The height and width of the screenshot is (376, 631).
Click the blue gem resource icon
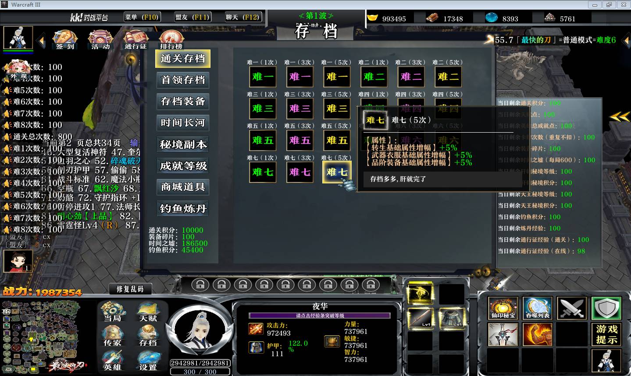click(x=492, y=18)
